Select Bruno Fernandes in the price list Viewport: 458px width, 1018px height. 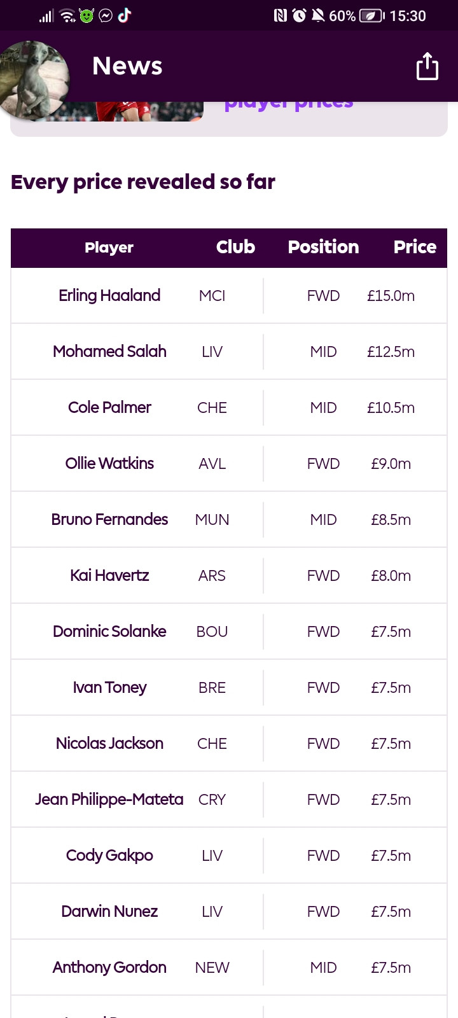click(x=109, y=519)
